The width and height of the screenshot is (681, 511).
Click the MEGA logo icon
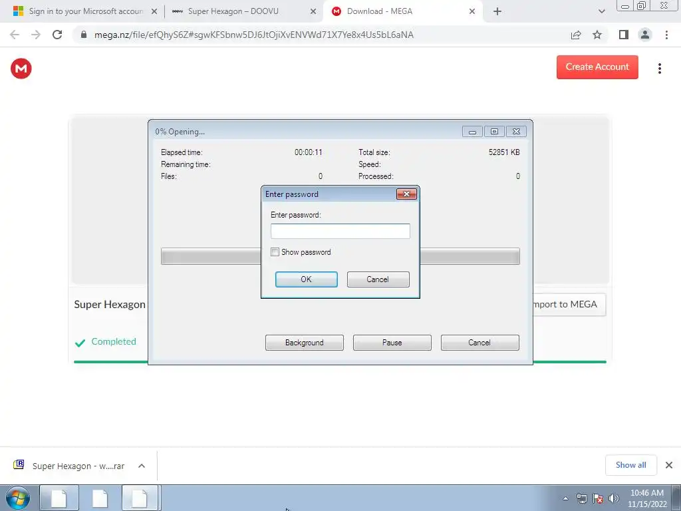(21, 69)
